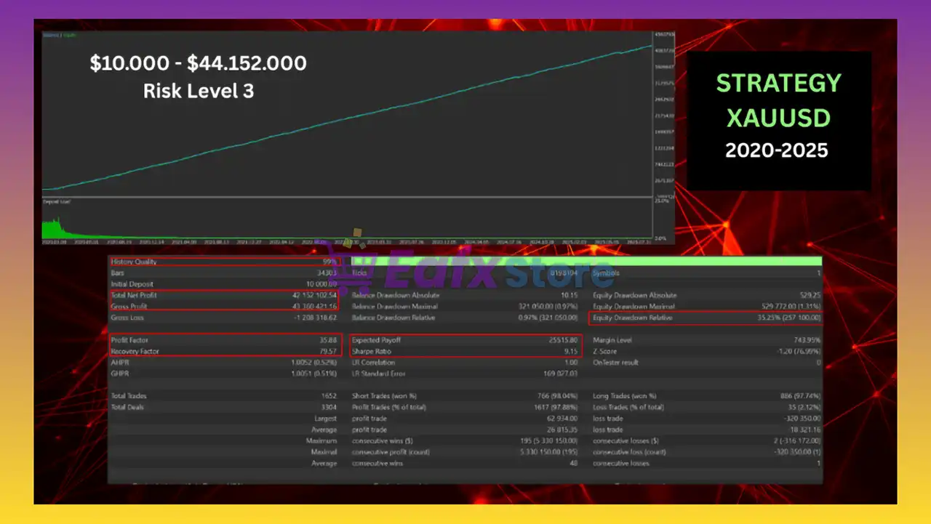The image size is (931, 524).
Task: Click the Sharpe Ratio row
Action: (465, 352)
